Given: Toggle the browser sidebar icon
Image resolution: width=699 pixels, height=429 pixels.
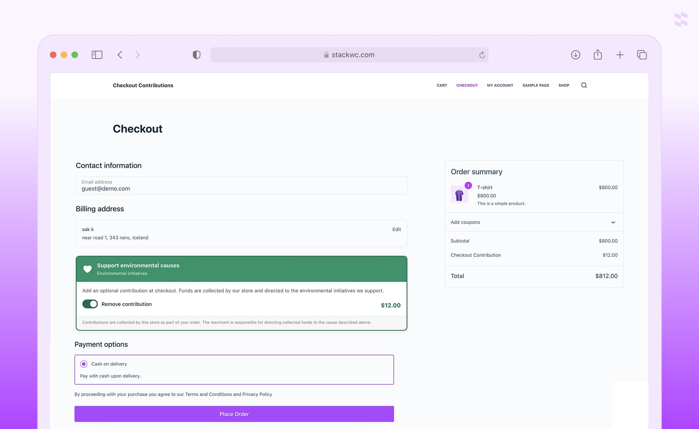Looking at the screenshot, I should pos(97,55).
